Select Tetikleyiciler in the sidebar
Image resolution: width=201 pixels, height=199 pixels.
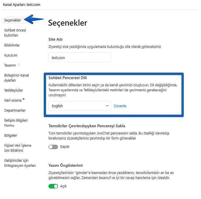(x=13, y=90)
